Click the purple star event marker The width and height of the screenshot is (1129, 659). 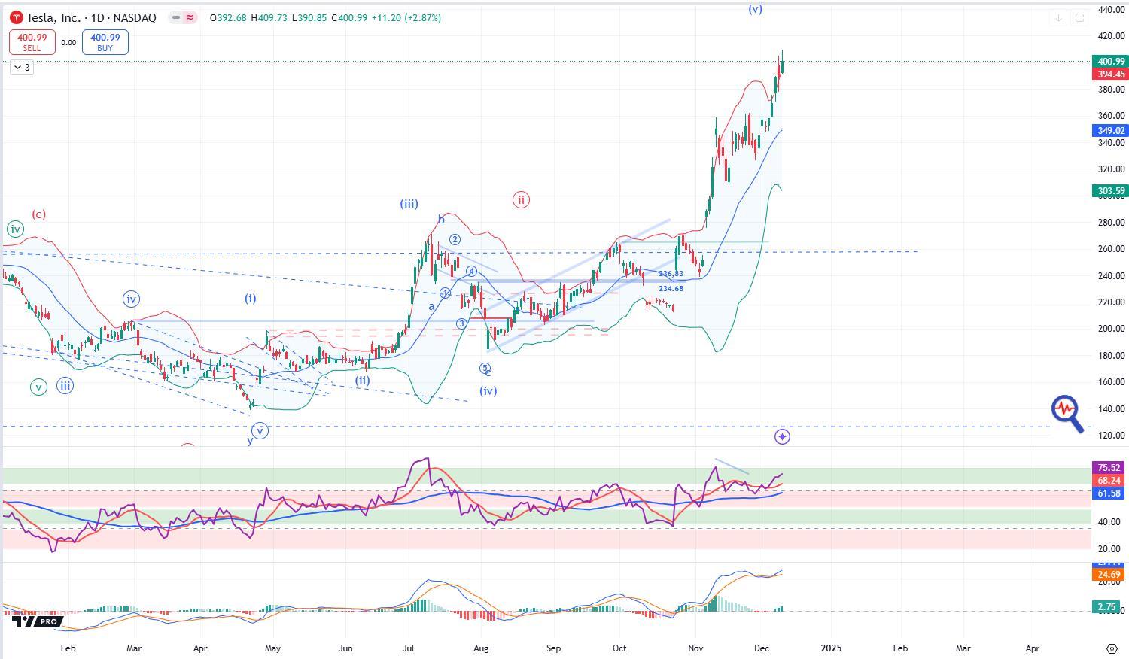click(x=782, y=436)
